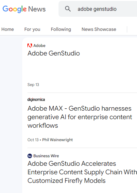Open the Adobe GenStudio headline
Image resolution: width=137 pixels, height=193 pixels.
pos(54,53)
